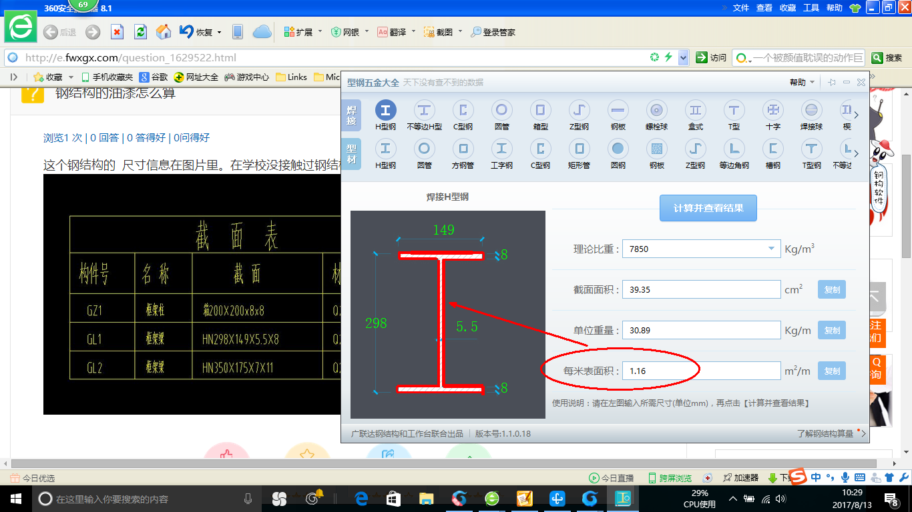Select the 箱型 box section icon
Viewport: 912px width, 512px height.
pyautogui.click(x=540, y=115)
